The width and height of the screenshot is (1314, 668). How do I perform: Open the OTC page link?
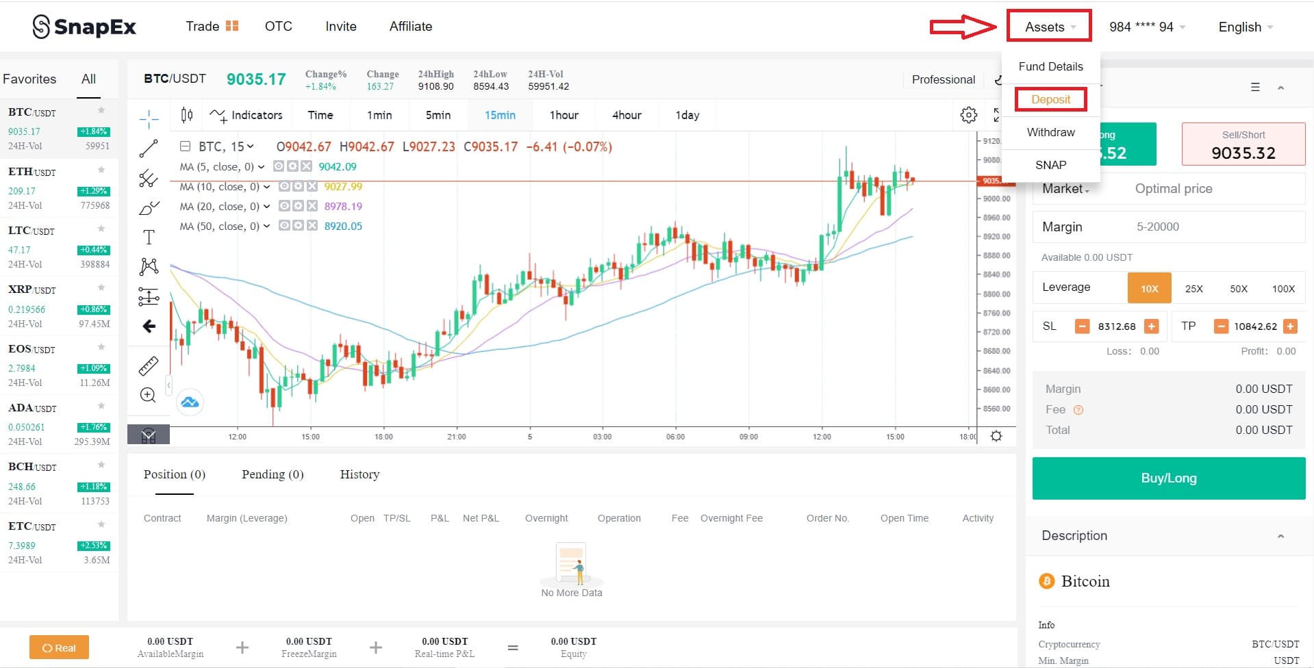278,26
